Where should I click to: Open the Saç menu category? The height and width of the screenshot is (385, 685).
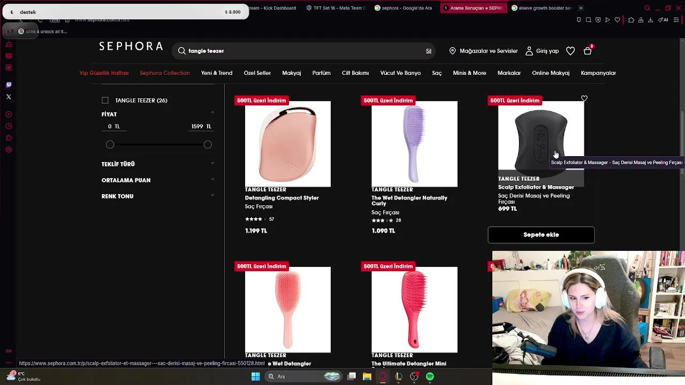click(x=437, y=73)
